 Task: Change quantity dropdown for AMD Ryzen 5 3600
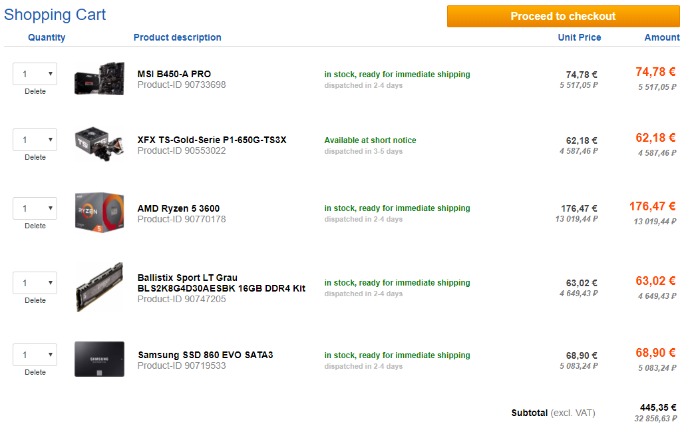pyautogui.click(x=35, y=208)
